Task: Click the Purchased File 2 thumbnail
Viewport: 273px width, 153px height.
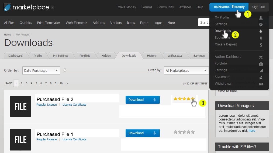Action: 20,106
